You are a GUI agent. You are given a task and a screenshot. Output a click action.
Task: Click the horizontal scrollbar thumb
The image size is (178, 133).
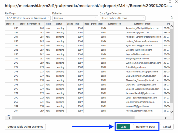click(73, 118)
